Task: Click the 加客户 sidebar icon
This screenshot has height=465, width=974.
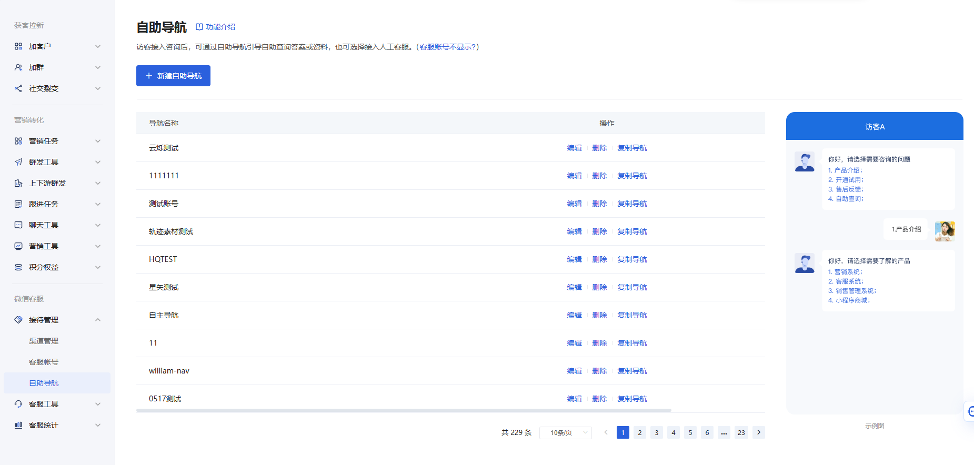Action: click(x=18, y=46)
